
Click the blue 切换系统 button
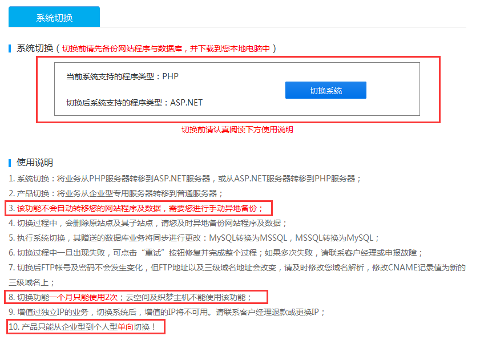325,90
